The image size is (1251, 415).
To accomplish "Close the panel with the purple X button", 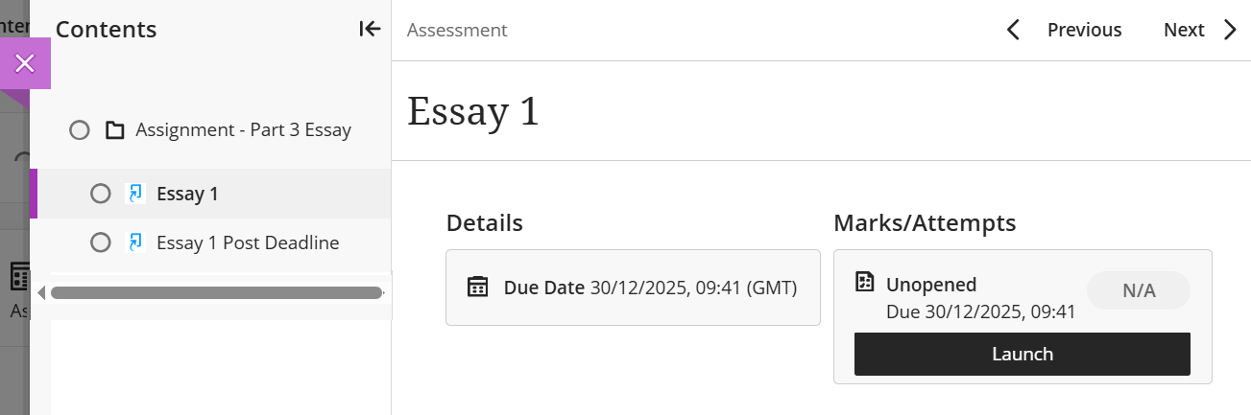I will [25, 63].
